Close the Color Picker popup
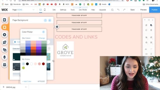 point(43,32)
